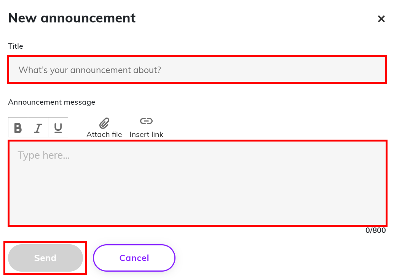The width and height of the screenshot is (394, 280).
Task: Click the word 'Send' on the grey button
Action: [45, 258]
